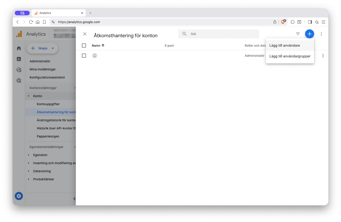Open Brave shields icon
The width and height of the screenshot is (341, 222).
point(283,22)
